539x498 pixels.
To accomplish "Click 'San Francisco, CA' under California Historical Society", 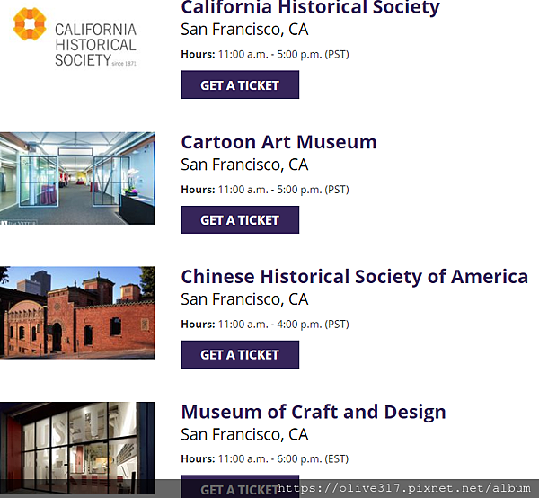I will [x=244, y=30].
